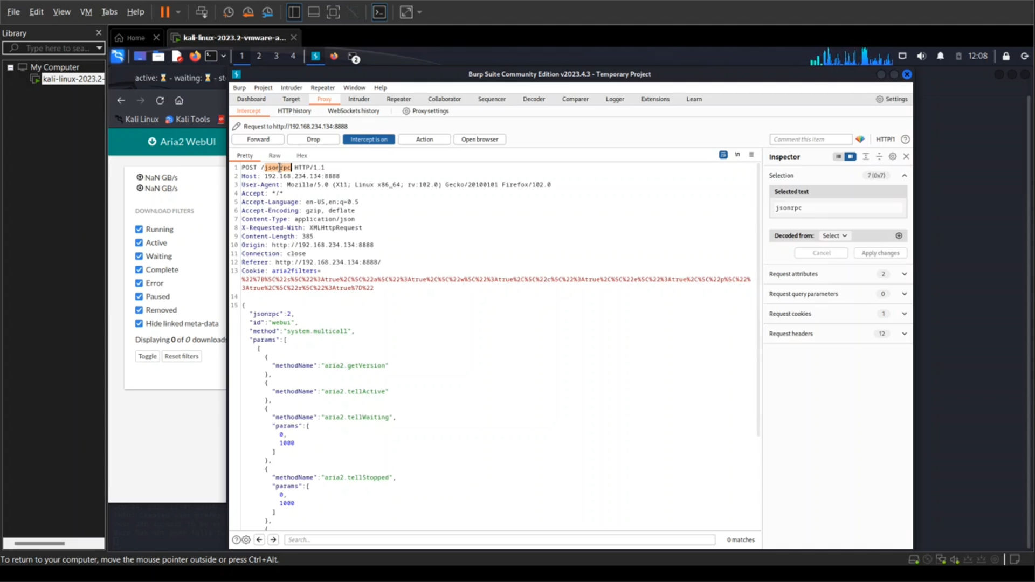Click the Comment this item field
This screenshot has width=1035, height=582.
(810, 139)
